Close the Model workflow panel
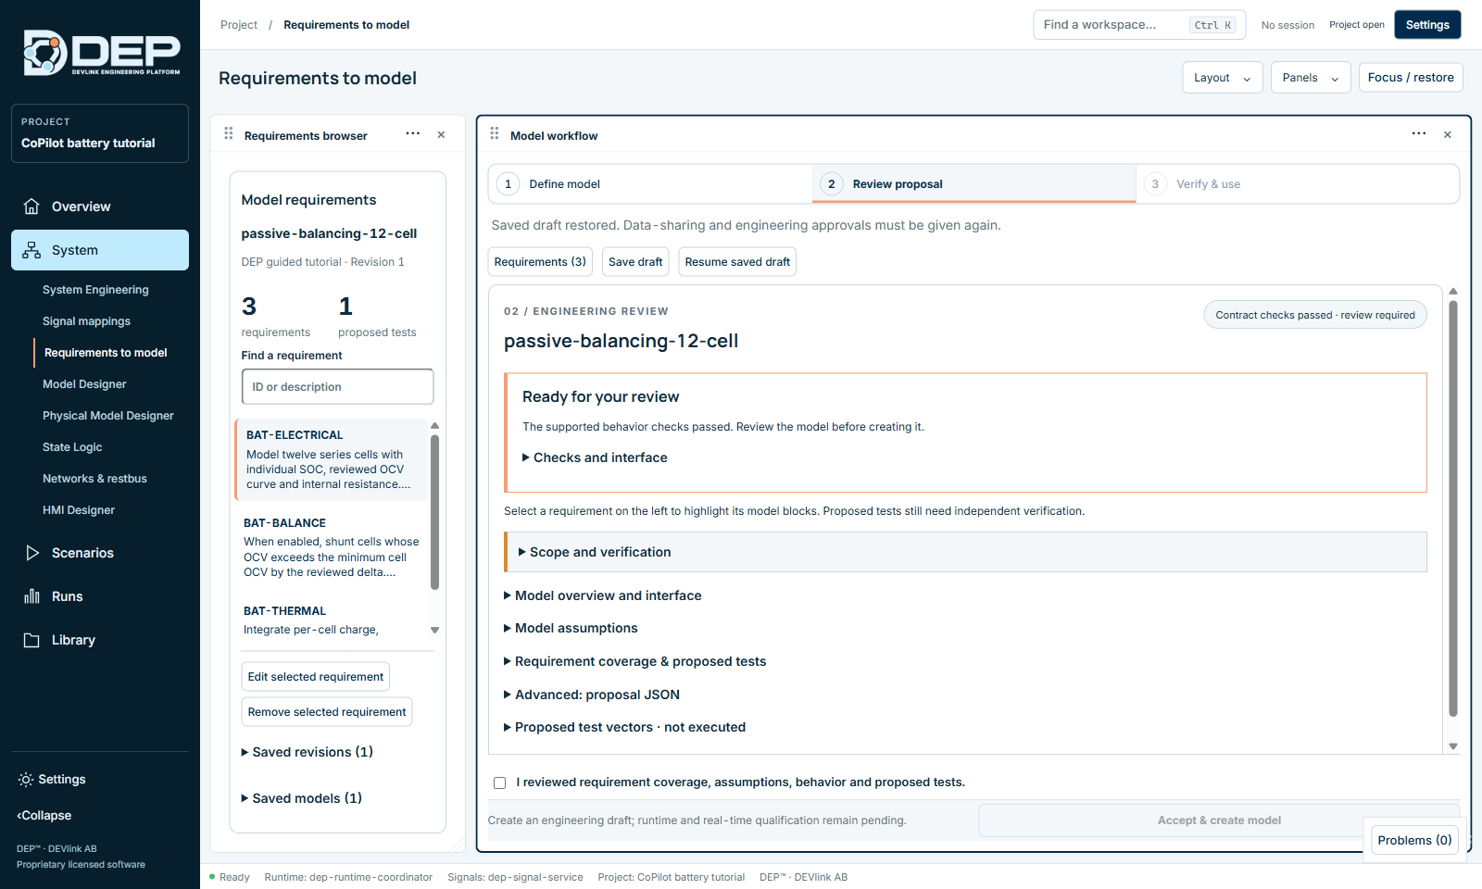 [1448, 135]
